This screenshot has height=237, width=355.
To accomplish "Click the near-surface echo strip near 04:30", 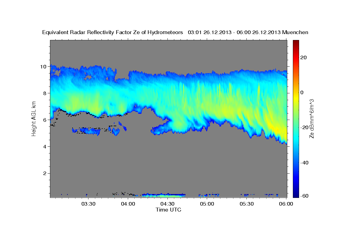I will click(163, 196).
